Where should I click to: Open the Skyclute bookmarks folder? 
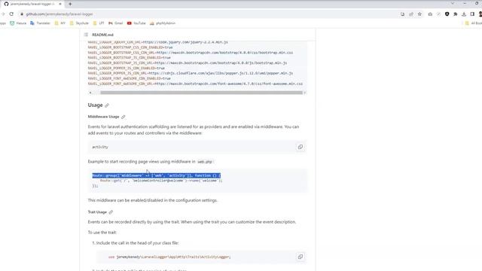tap(79, 23)
